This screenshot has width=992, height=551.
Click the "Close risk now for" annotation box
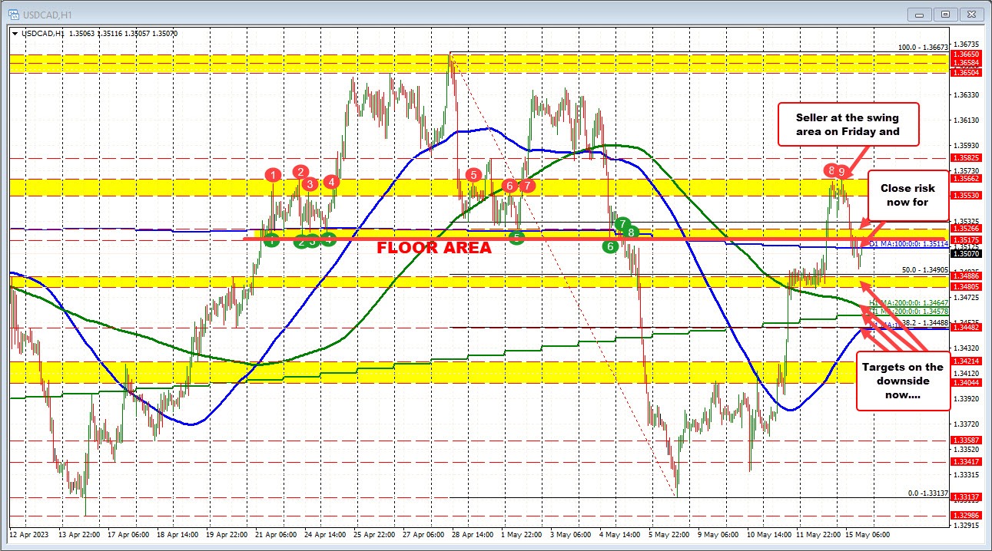pyautogui.click(x=909, y=196)
